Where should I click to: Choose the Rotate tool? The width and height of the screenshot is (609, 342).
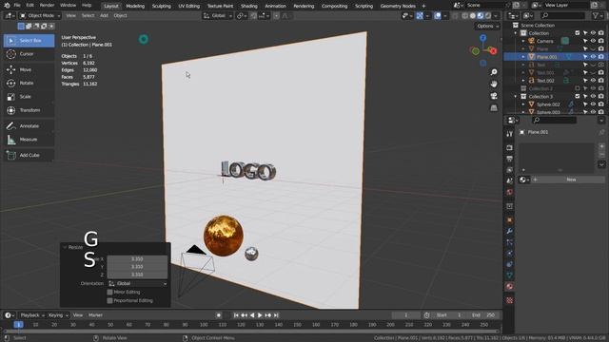[29, 83]
